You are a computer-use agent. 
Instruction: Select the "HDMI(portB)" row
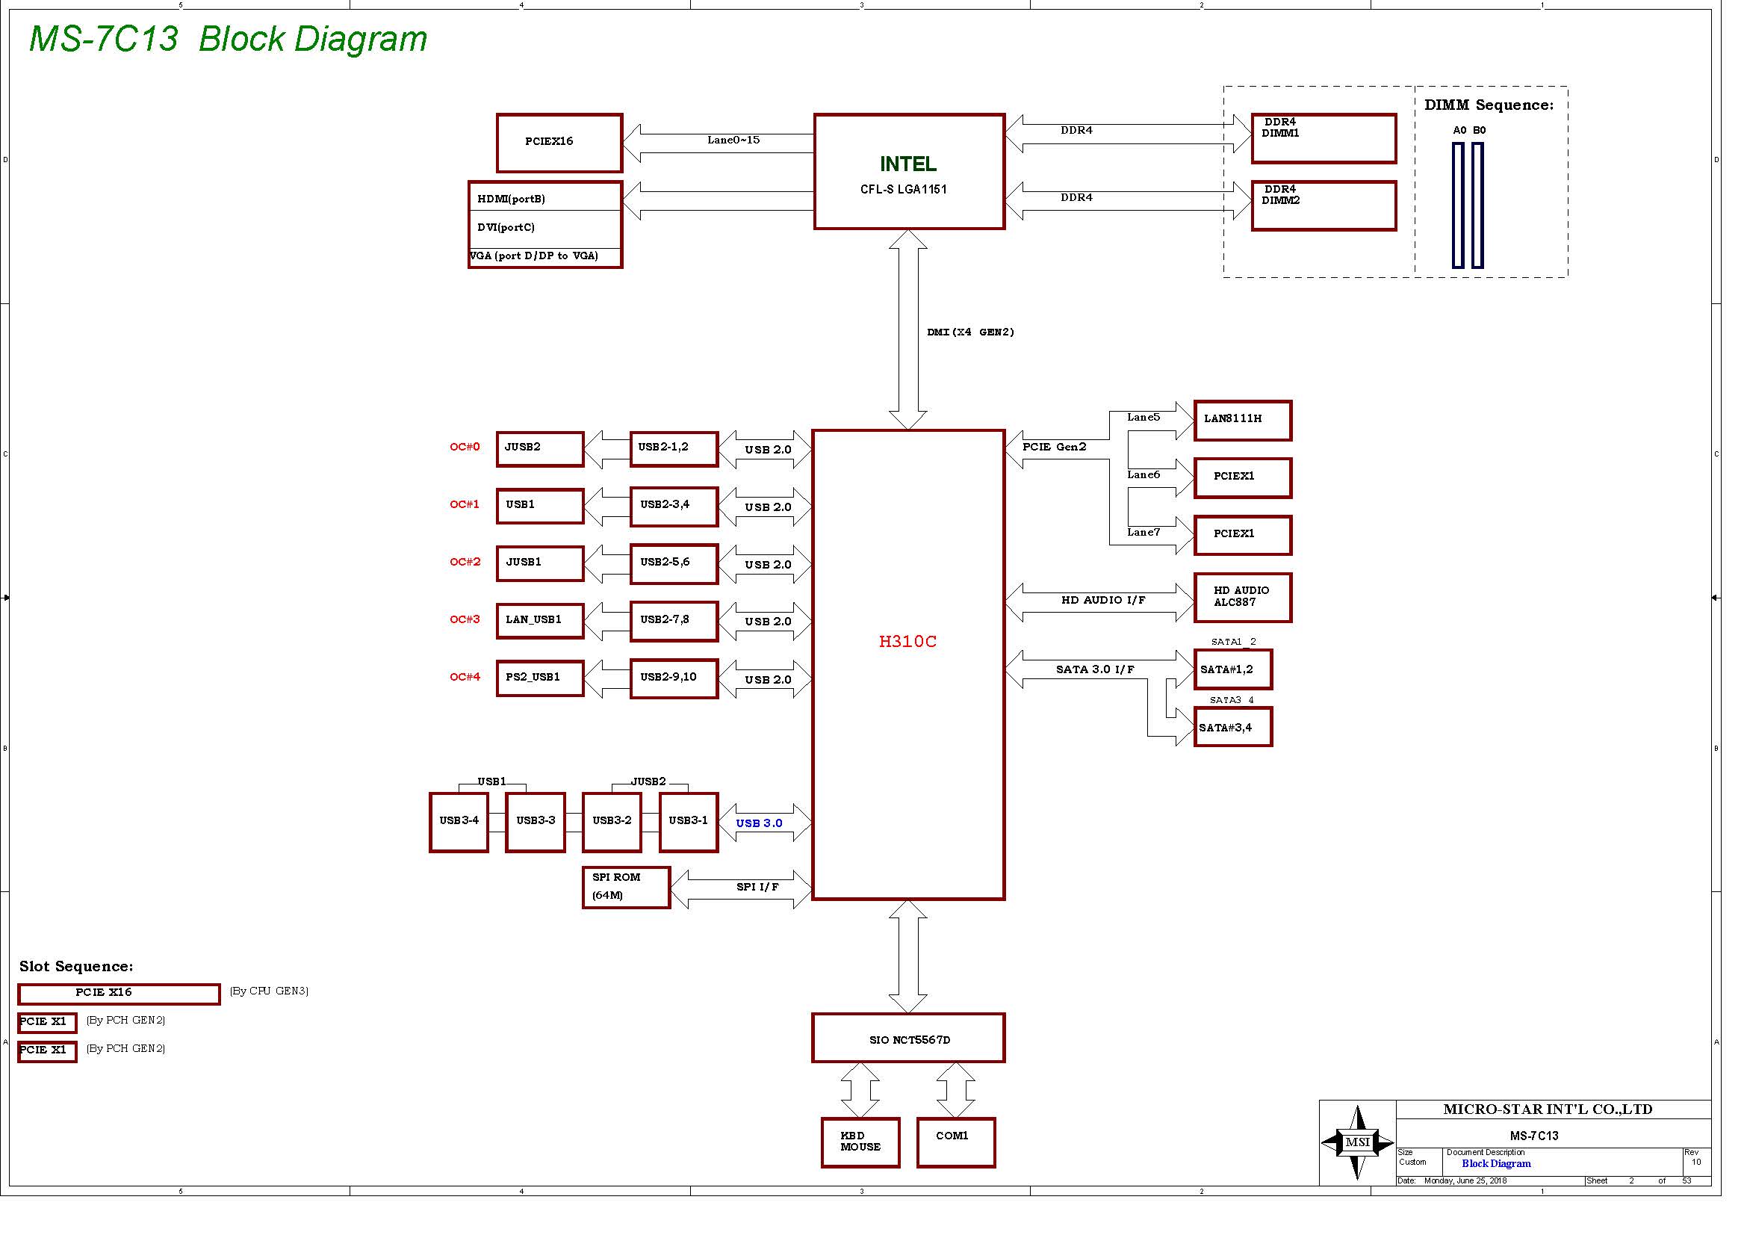(x=545, y=197)
